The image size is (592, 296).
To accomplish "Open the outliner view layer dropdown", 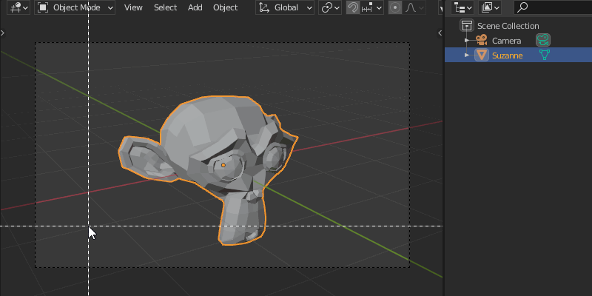I will click(x=490, y=7).
